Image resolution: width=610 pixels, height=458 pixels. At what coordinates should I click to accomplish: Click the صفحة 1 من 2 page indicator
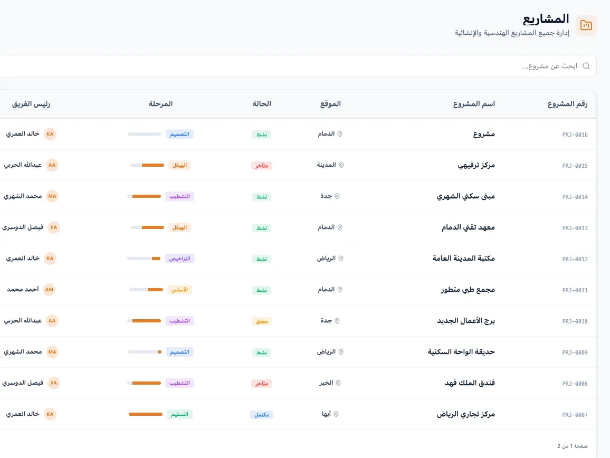pyautogui.click(x=572, y=446)
